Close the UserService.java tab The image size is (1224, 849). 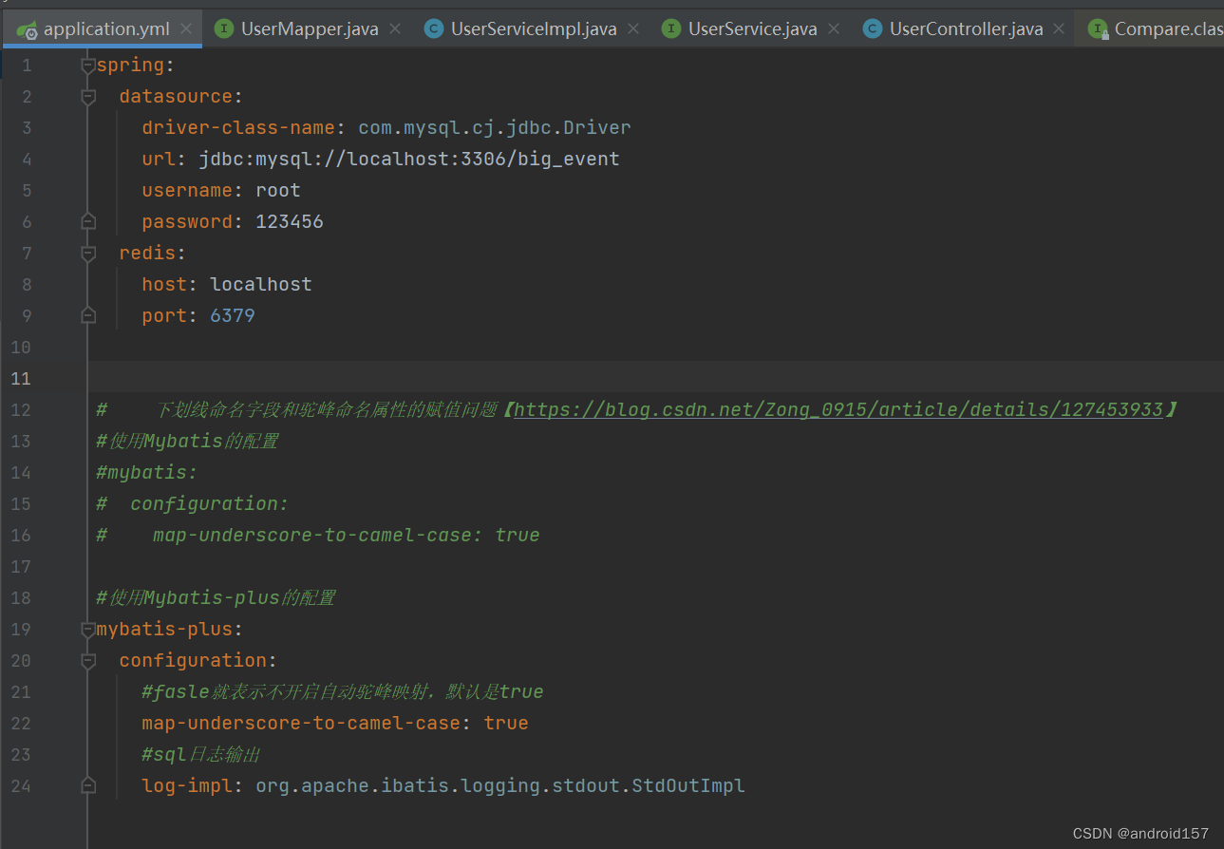pyautogui.click(x=834, y=28)
